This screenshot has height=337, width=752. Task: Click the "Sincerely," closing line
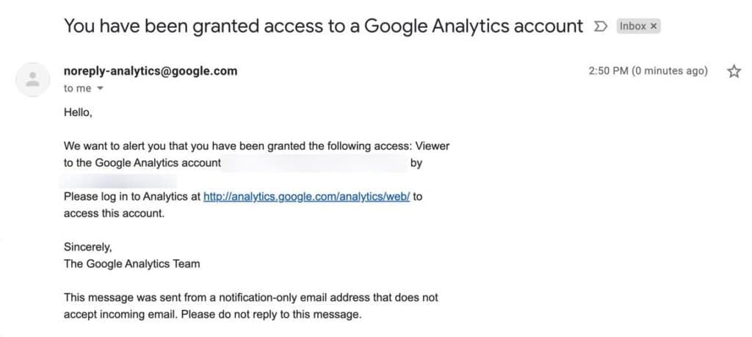coord(88,247)
